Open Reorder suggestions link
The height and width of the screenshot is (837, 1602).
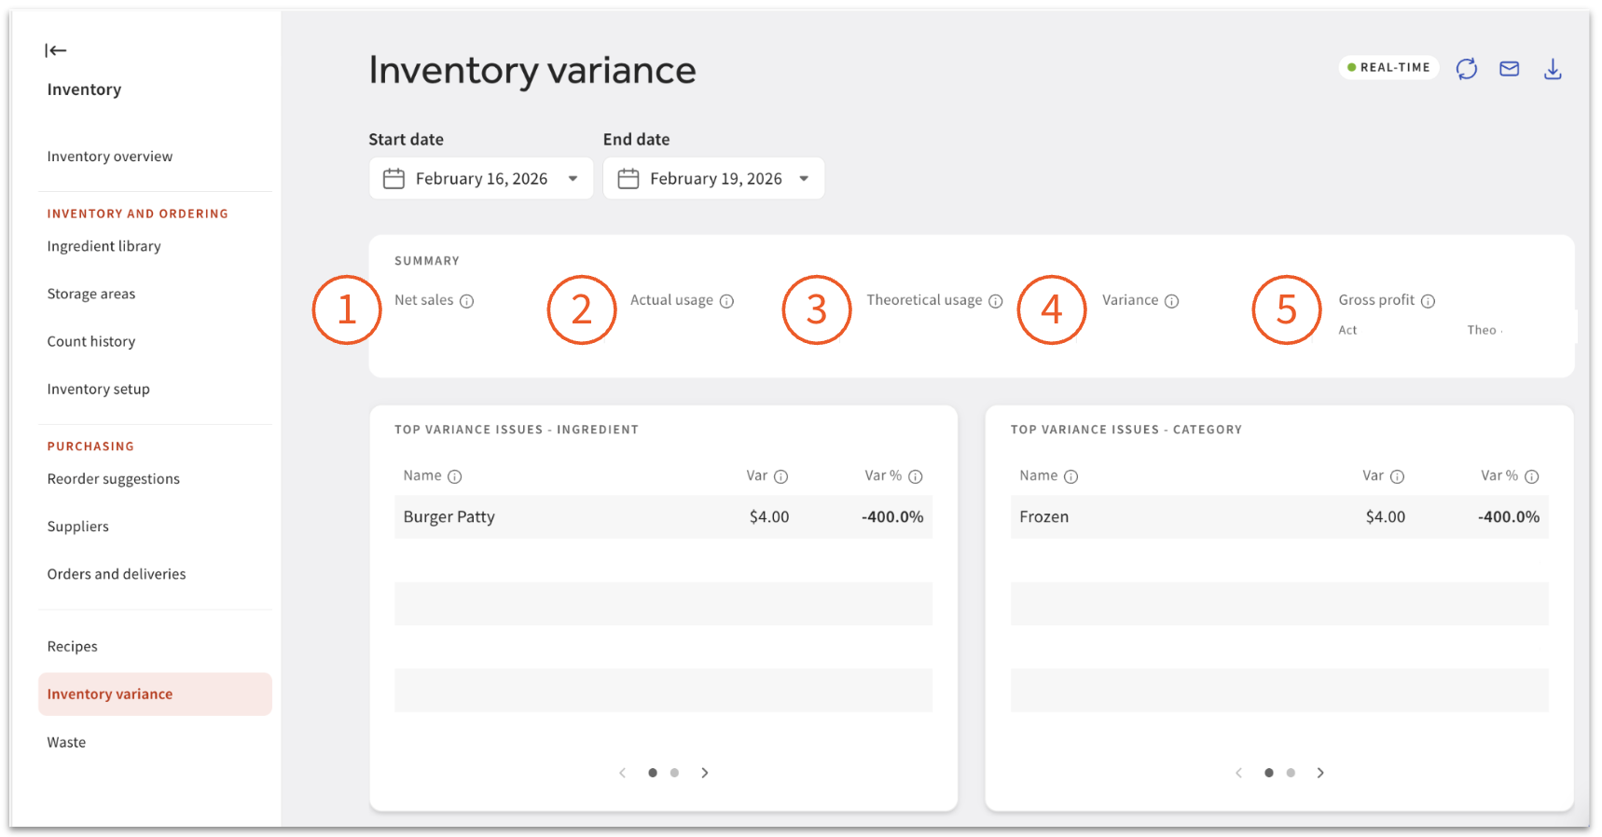pyautogui.click(x=113, y=479)
